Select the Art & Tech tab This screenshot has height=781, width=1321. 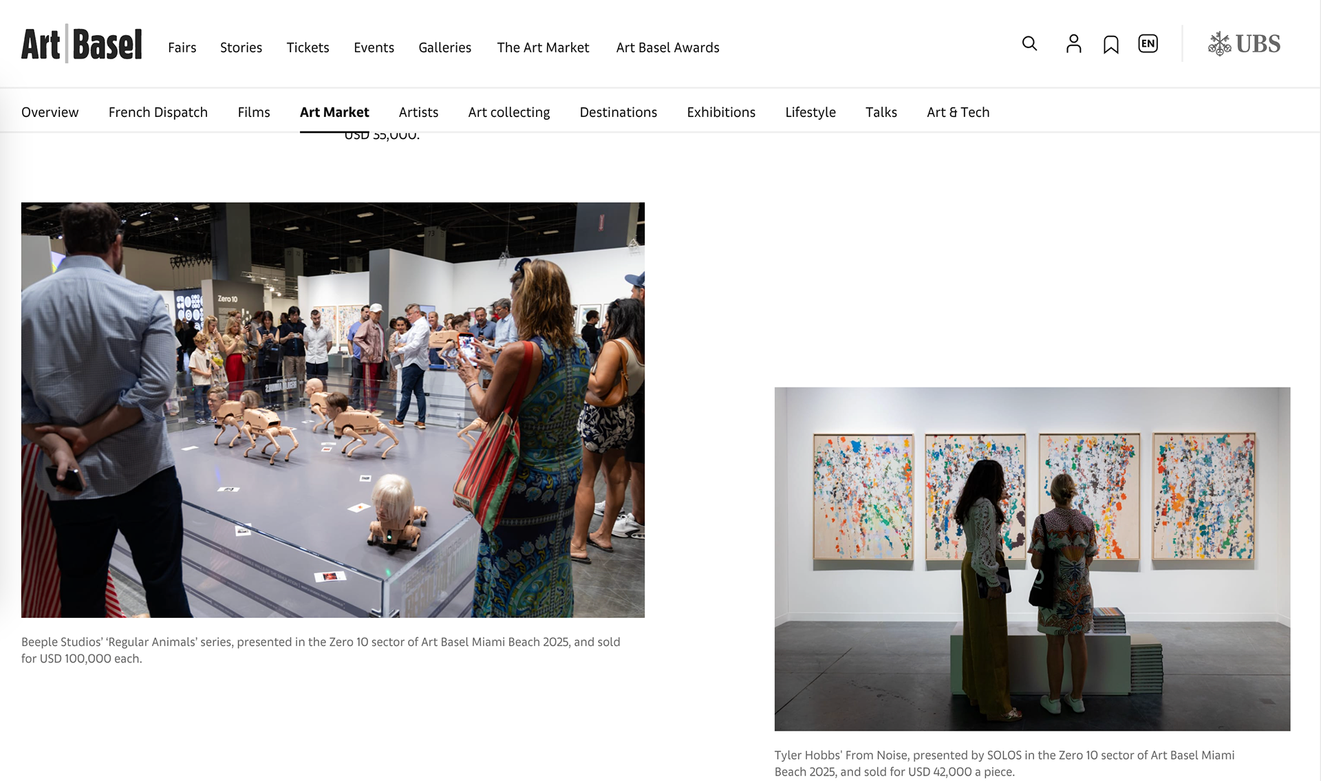(x=958, y=112)
